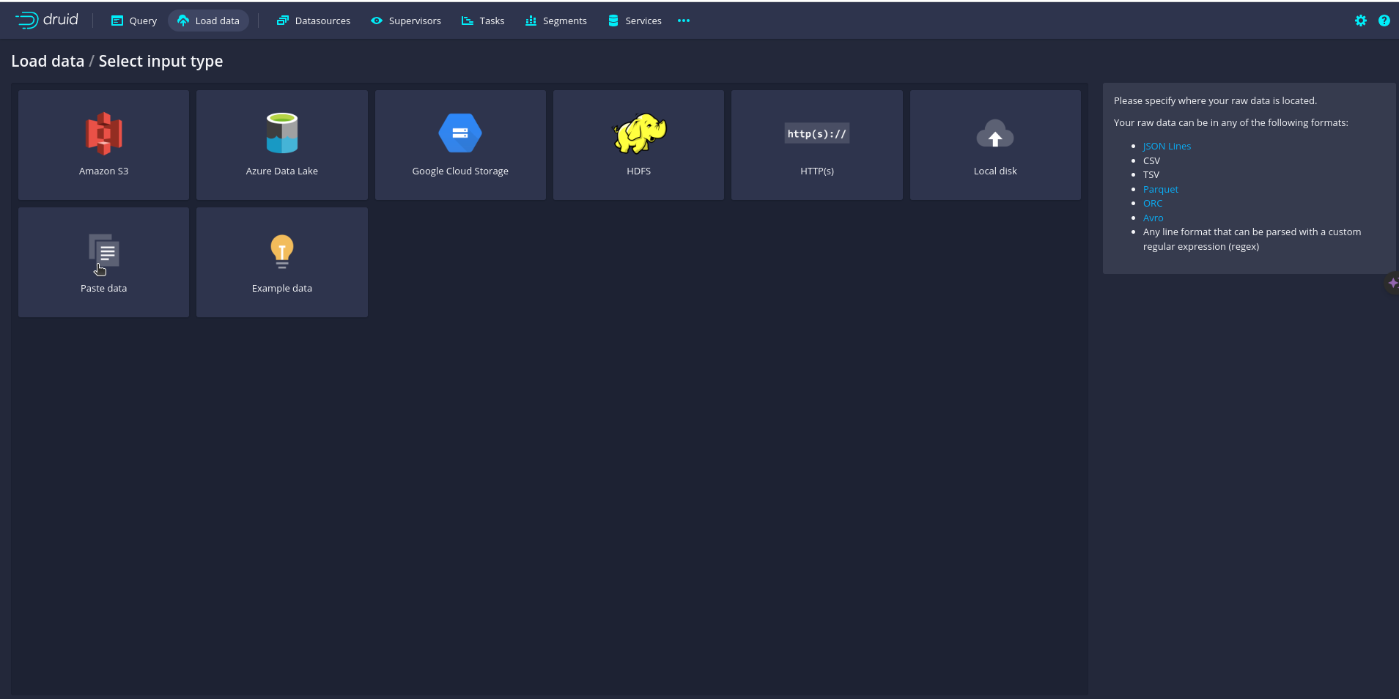
Task: Select the Amazon S3 input tile
Action: click(103, 144)
